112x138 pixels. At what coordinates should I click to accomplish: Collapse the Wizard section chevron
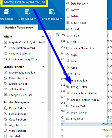tap(43, 36)
